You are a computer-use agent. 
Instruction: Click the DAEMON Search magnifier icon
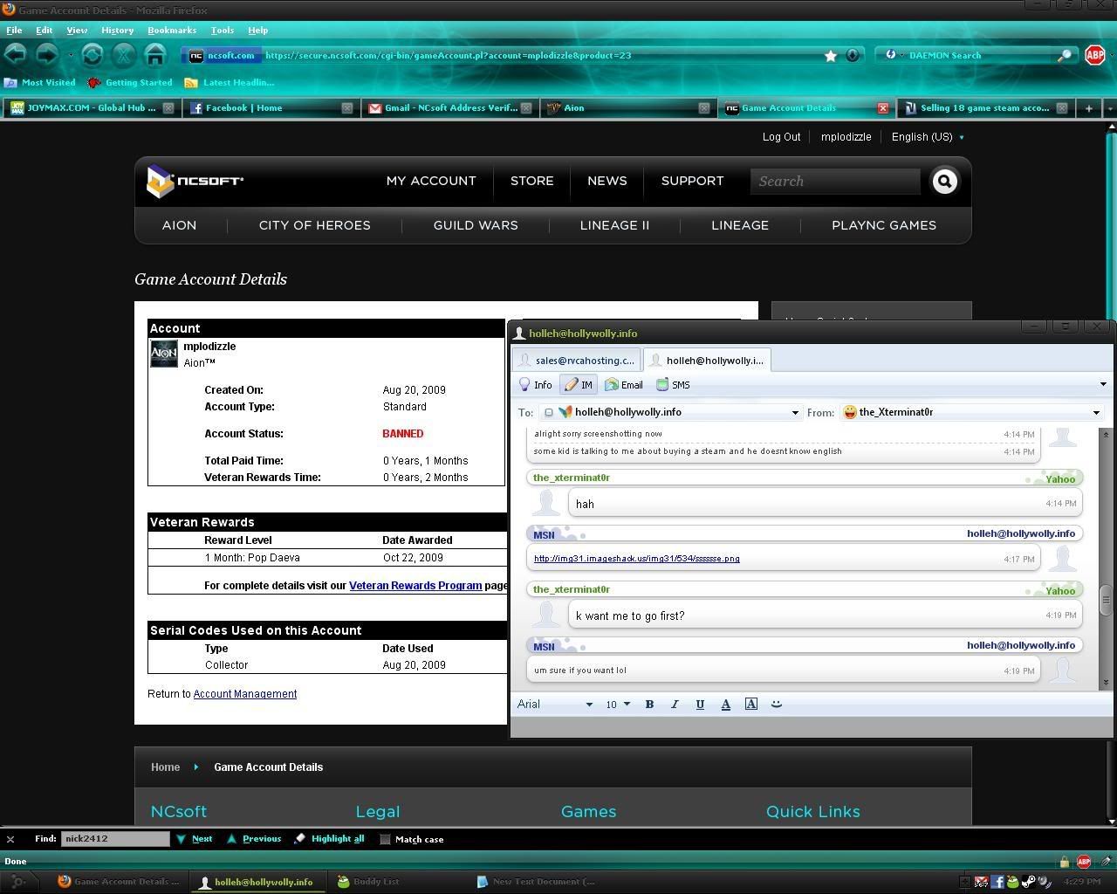1065,55
